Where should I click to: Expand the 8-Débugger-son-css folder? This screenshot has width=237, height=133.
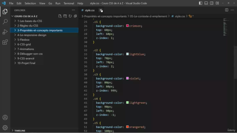44,54
